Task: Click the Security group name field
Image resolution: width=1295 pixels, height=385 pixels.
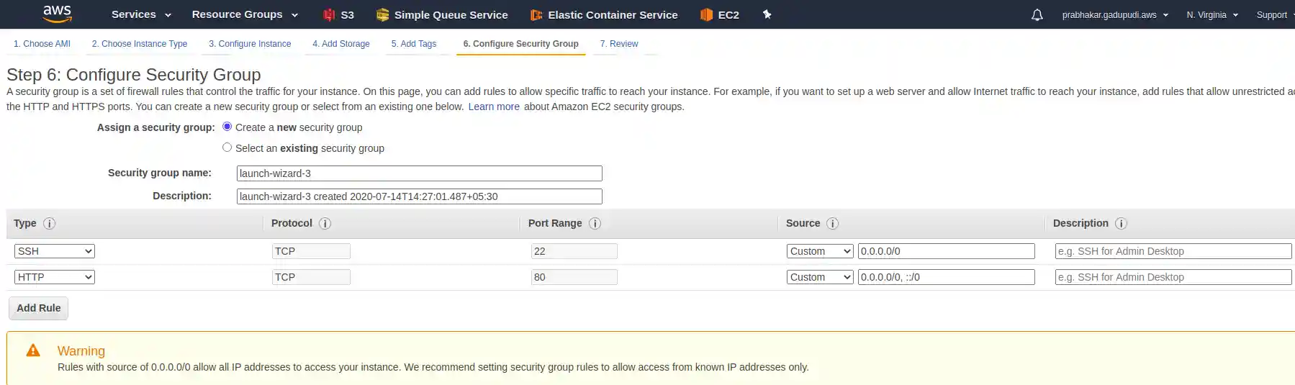Action: (x=419, y=173)
